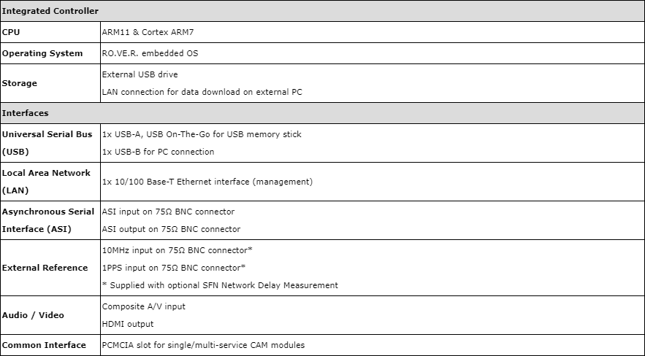Select the Storage row label
Viewport: 645px width, 356px height.
coord(19,83)
